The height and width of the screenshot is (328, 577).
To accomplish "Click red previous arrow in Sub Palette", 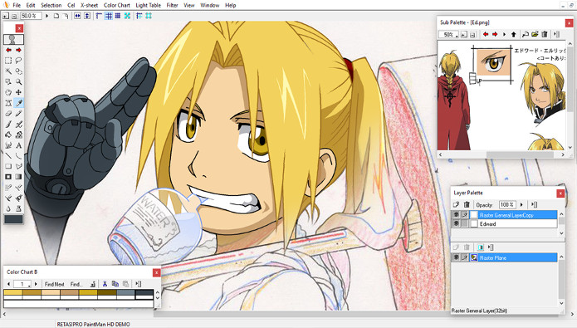I will pyautogui.click(x=486, y=34).
